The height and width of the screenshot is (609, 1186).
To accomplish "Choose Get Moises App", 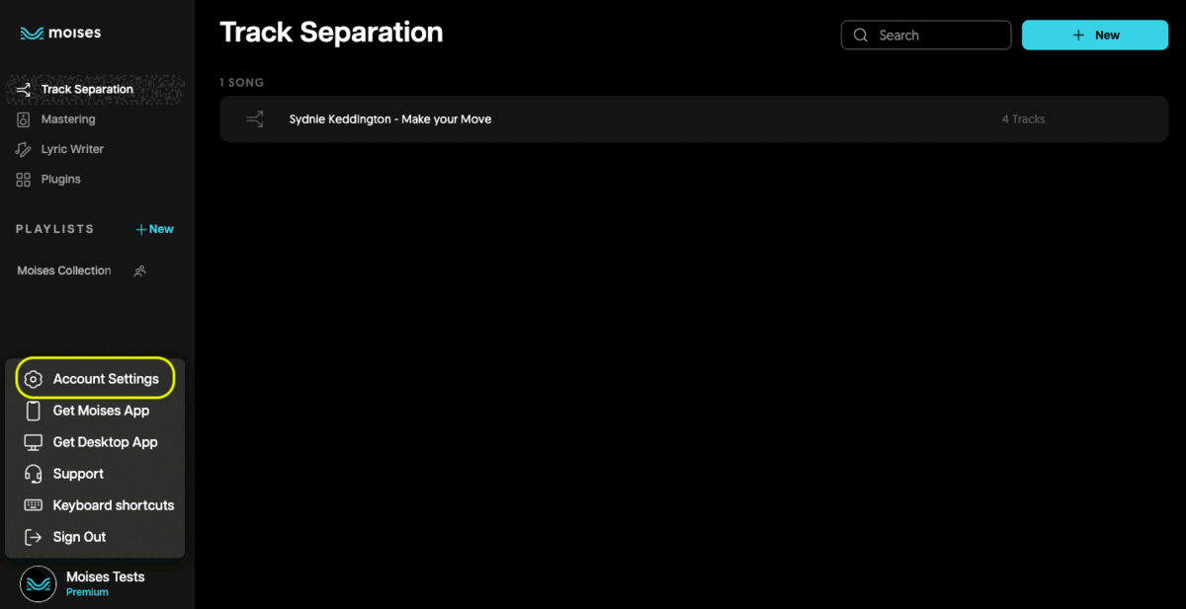I will [x=101, y=411].
